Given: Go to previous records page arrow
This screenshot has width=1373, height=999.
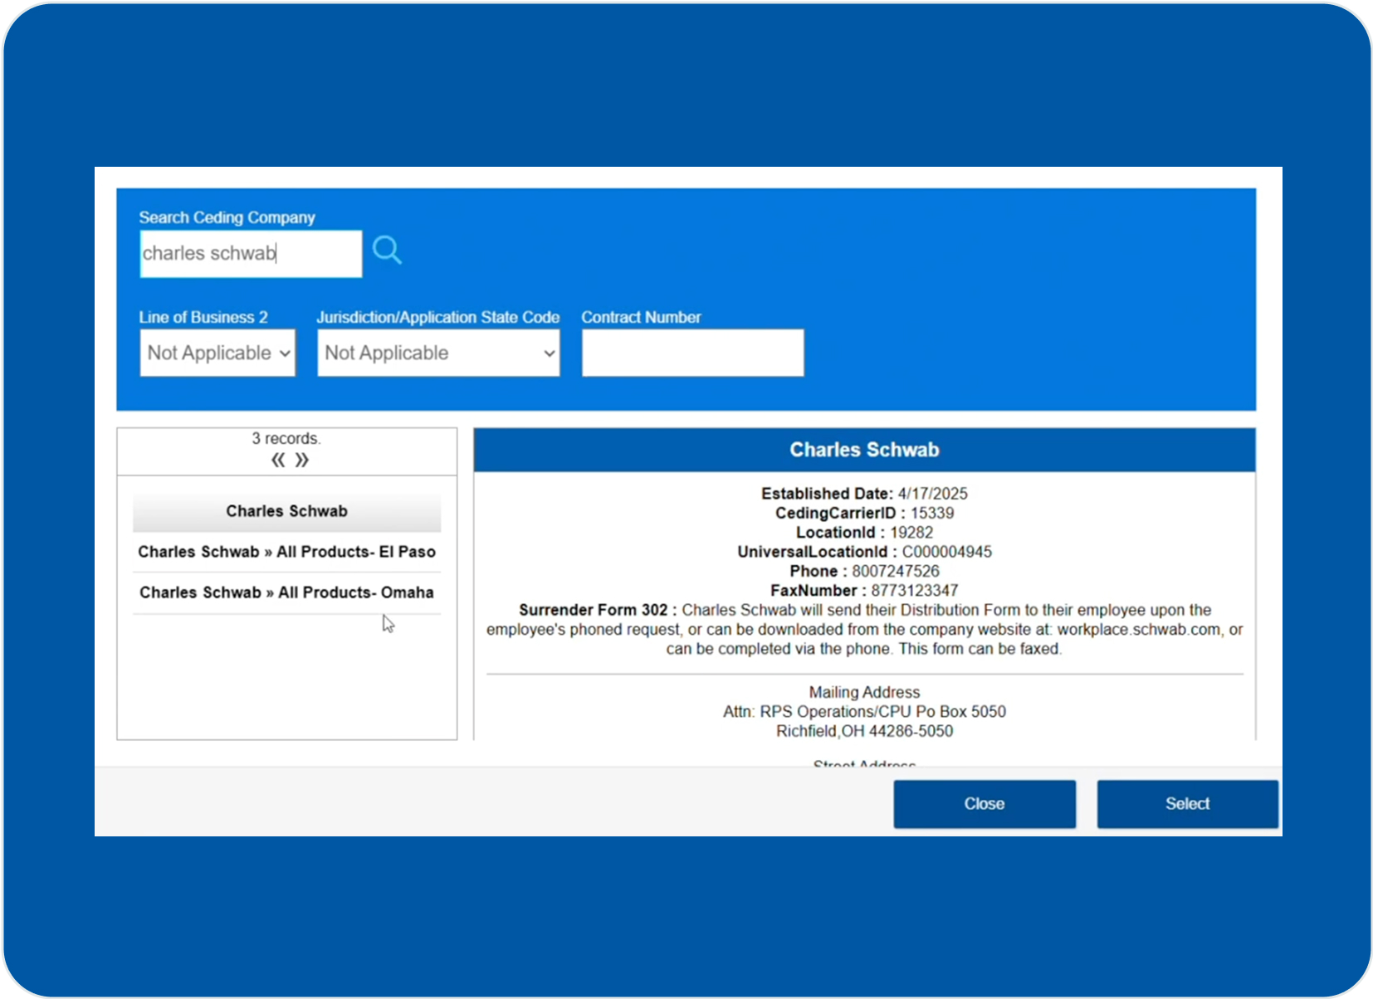Looking at the screenshot, I should point(278,460).
